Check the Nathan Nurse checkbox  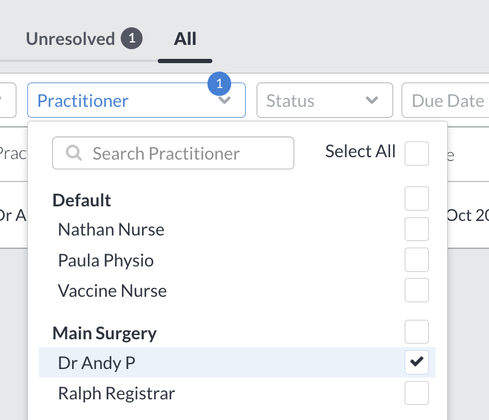[x=417, y=229]
